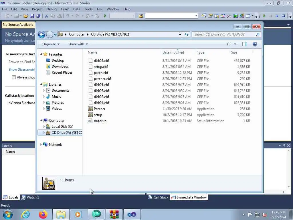Select the setup application file
The height and width of the screenshot is (220, 293).
click(98, 115)
